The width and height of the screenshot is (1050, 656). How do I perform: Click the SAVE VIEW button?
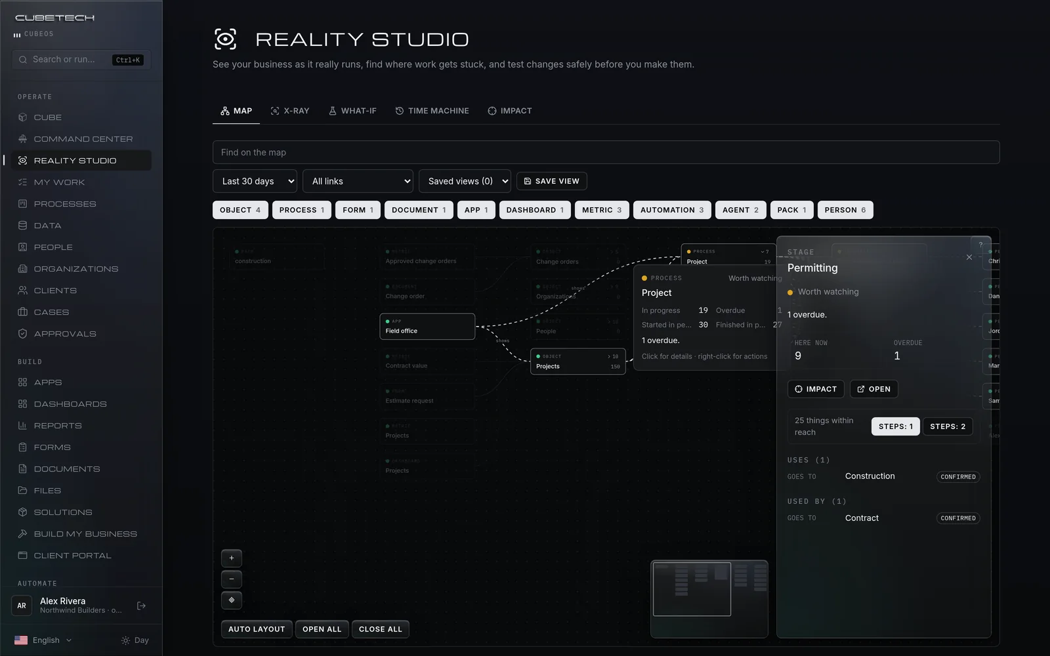(552, 181)
